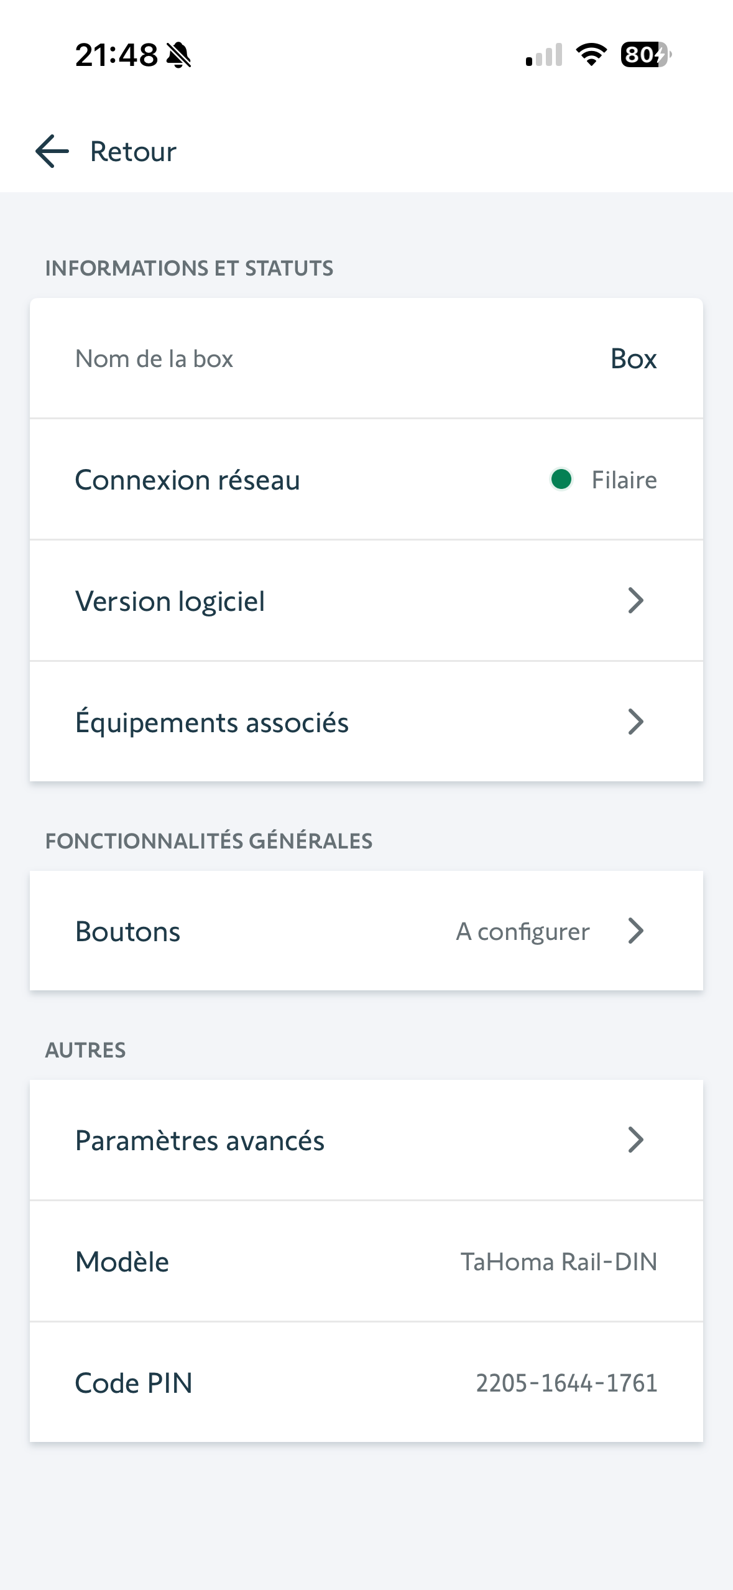Expand Équipements associés with its chevron
Screen dimensions: 733x1590
pos(635,722)
